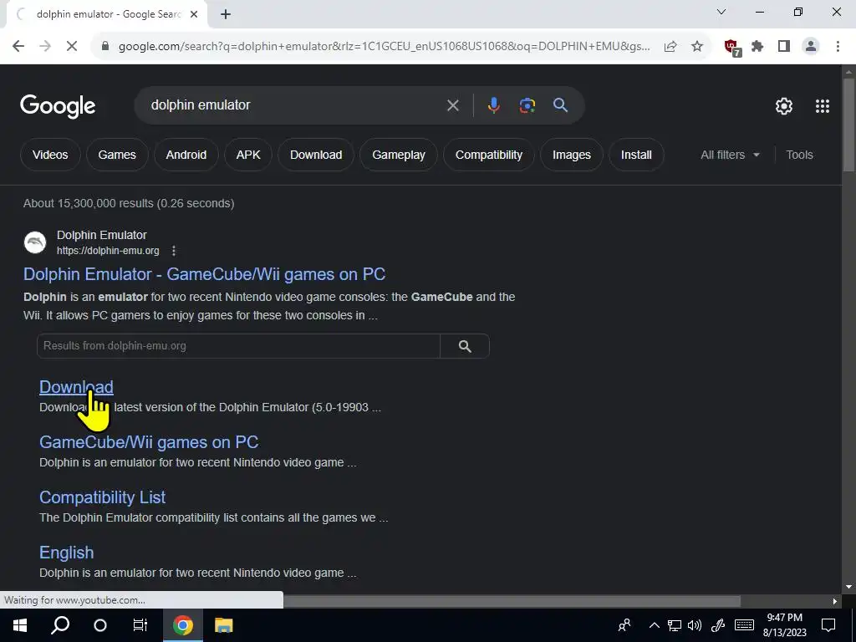Open the clock showing 9:47 PM

tap(784, 625)
